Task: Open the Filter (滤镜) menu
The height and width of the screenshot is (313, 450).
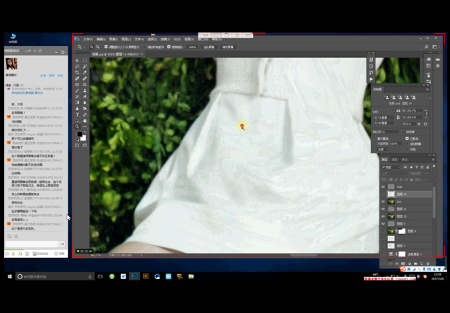Action: 165,40
